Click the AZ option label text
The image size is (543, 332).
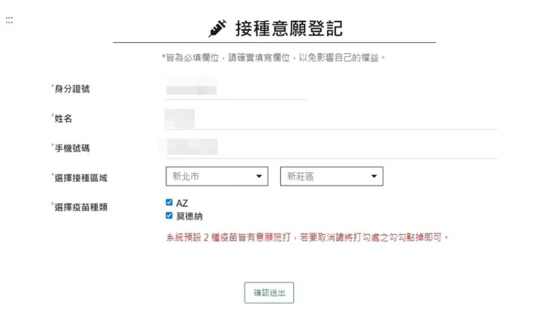pyautogui.click(x=182, y=203)
